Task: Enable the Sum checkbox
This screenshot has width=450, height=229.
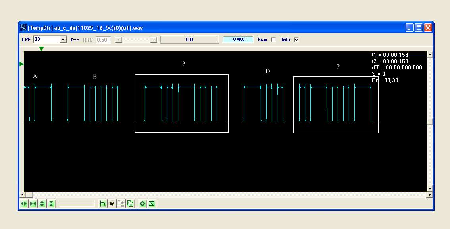Action: point(273,40)
